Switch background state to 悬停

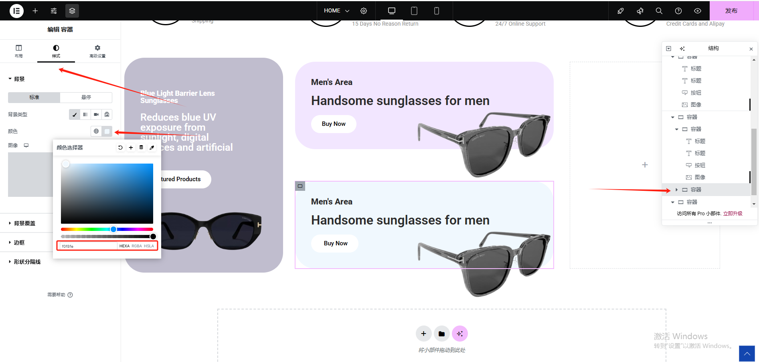[86, 97]
